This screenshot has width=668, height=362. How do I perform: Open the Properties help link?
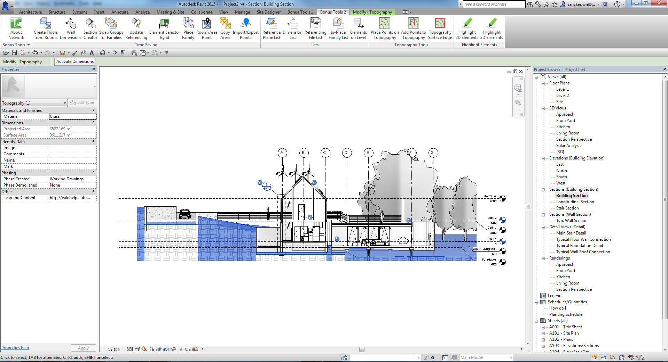(15, 347)
